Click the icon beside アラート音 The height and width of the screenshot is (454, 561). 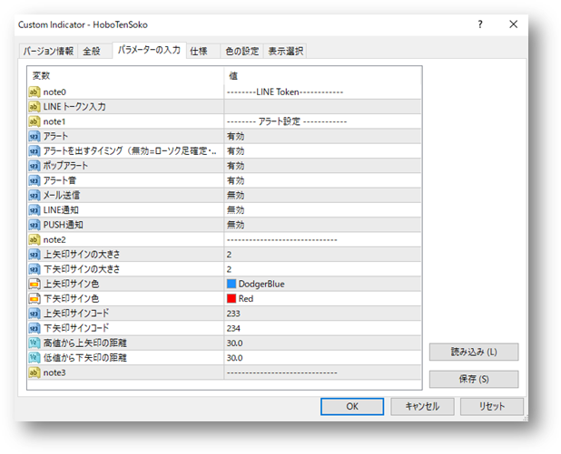point(34,180)
